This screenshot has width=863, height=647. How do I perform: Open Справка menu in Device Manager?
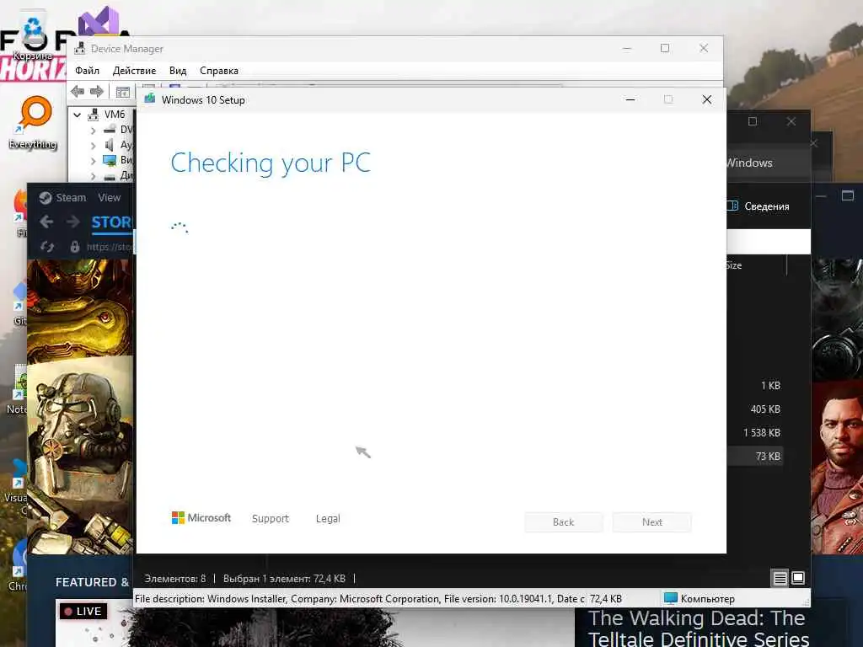coord(219,71)
